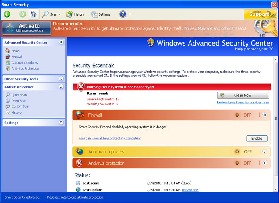Click the sidebar Home house icon
The image size is (279, 203).
coord(8,51)
